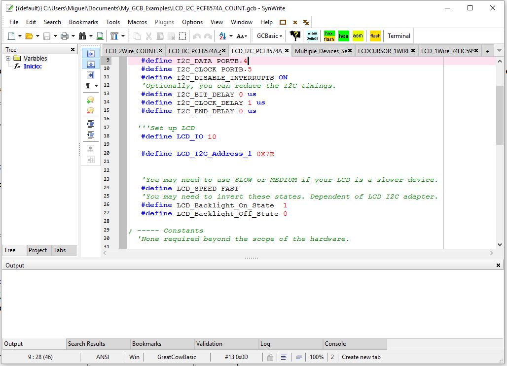Toggle bottom panel visibility icon

[91, 65]
